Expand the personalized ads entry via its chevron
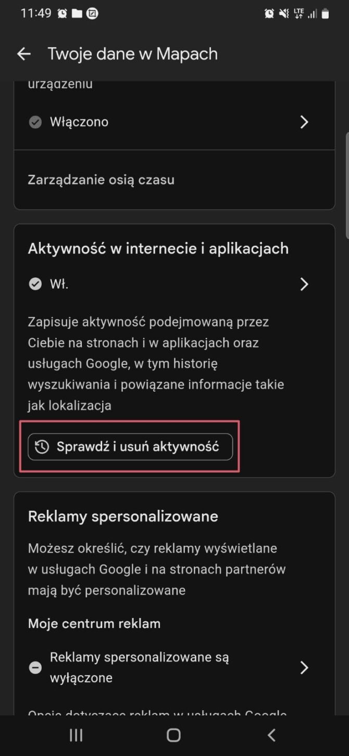This screenshot has height=756, width=349. (x=305, y=667)
